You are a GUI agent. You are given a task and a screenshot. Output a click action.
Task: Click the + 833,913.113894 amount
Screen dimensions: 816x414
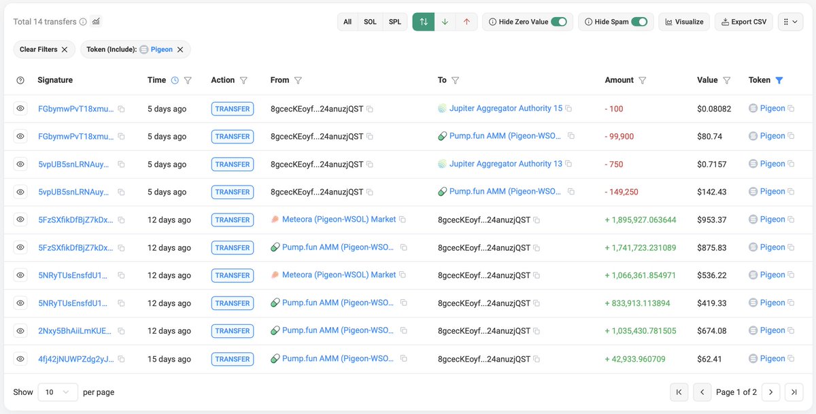pos(638,303)
